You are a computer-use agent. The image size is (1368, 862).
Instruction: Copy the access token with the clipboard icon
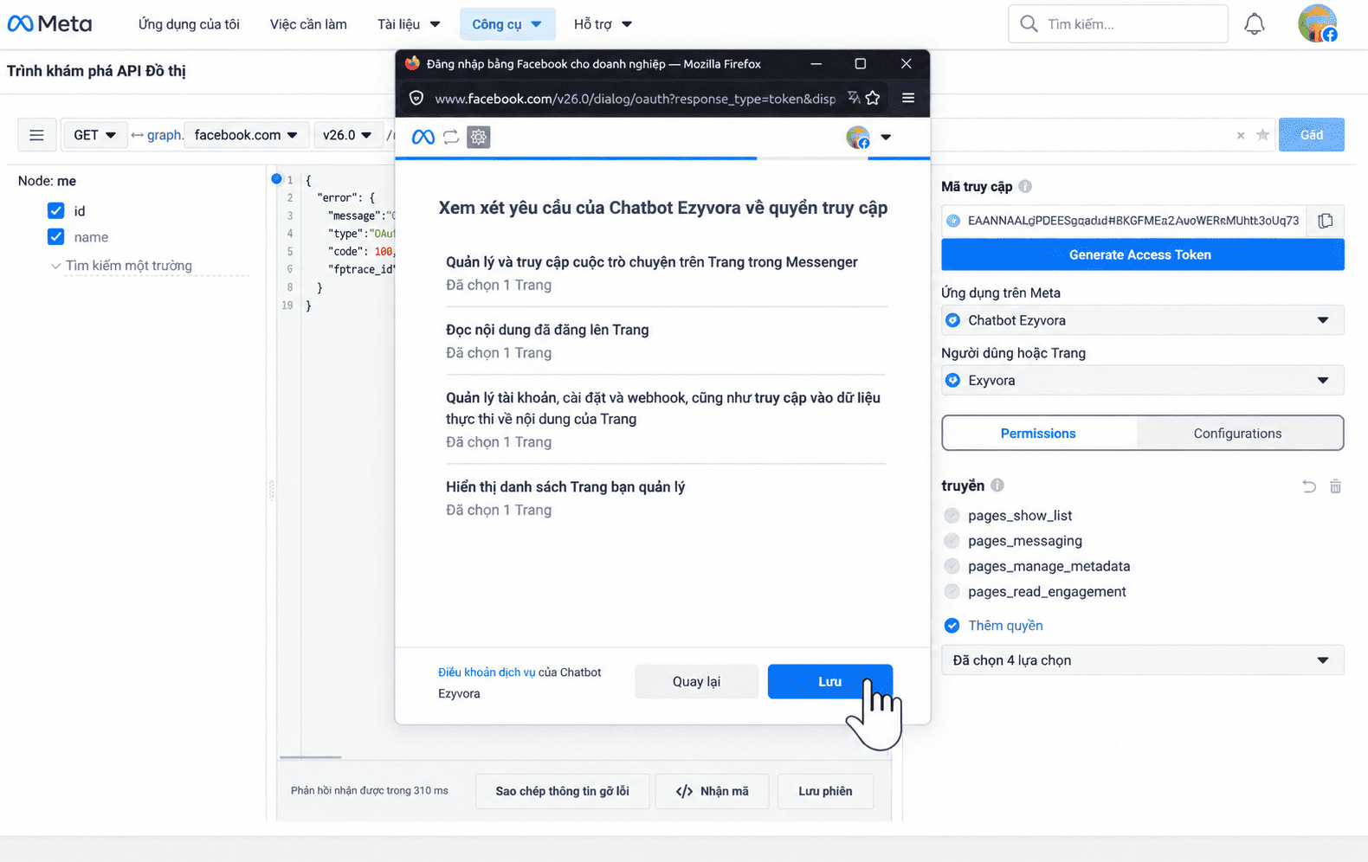tap(1326, 221)
